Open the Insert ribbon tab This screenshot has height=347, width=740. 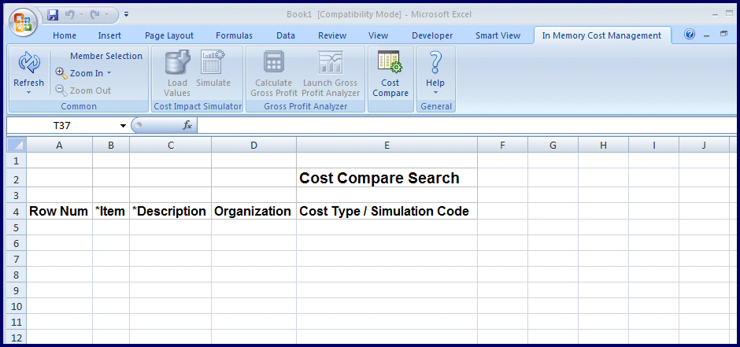pos(109,35)
